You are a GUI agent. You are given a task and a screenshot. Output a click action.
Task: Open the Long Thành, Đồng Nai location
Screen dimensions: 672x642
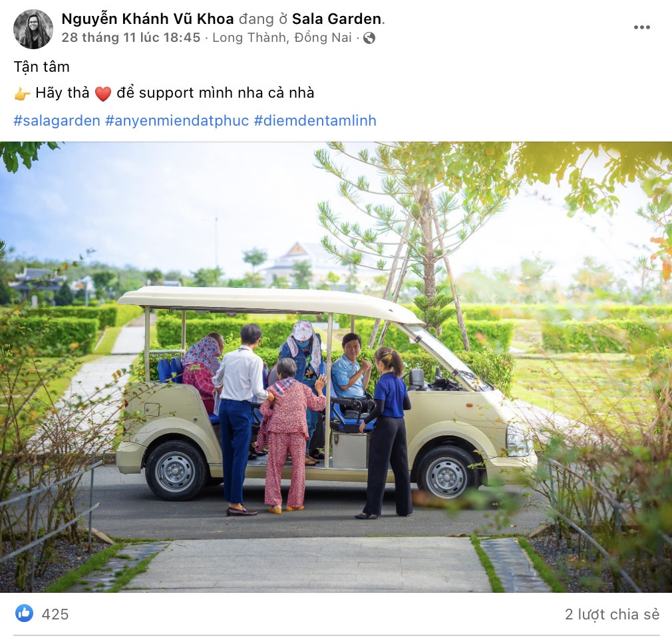pos(282,38)
